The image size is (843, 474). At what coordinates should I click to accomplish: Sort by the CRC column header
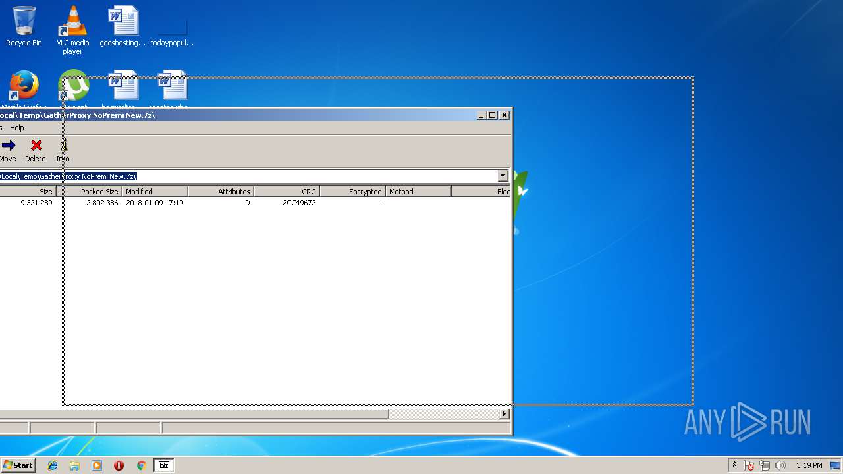coord(286,192)
